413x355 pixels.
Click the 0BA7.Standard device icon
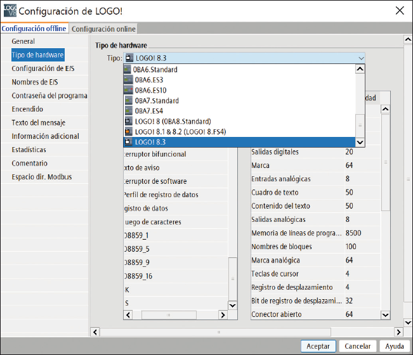click(128, 101)
